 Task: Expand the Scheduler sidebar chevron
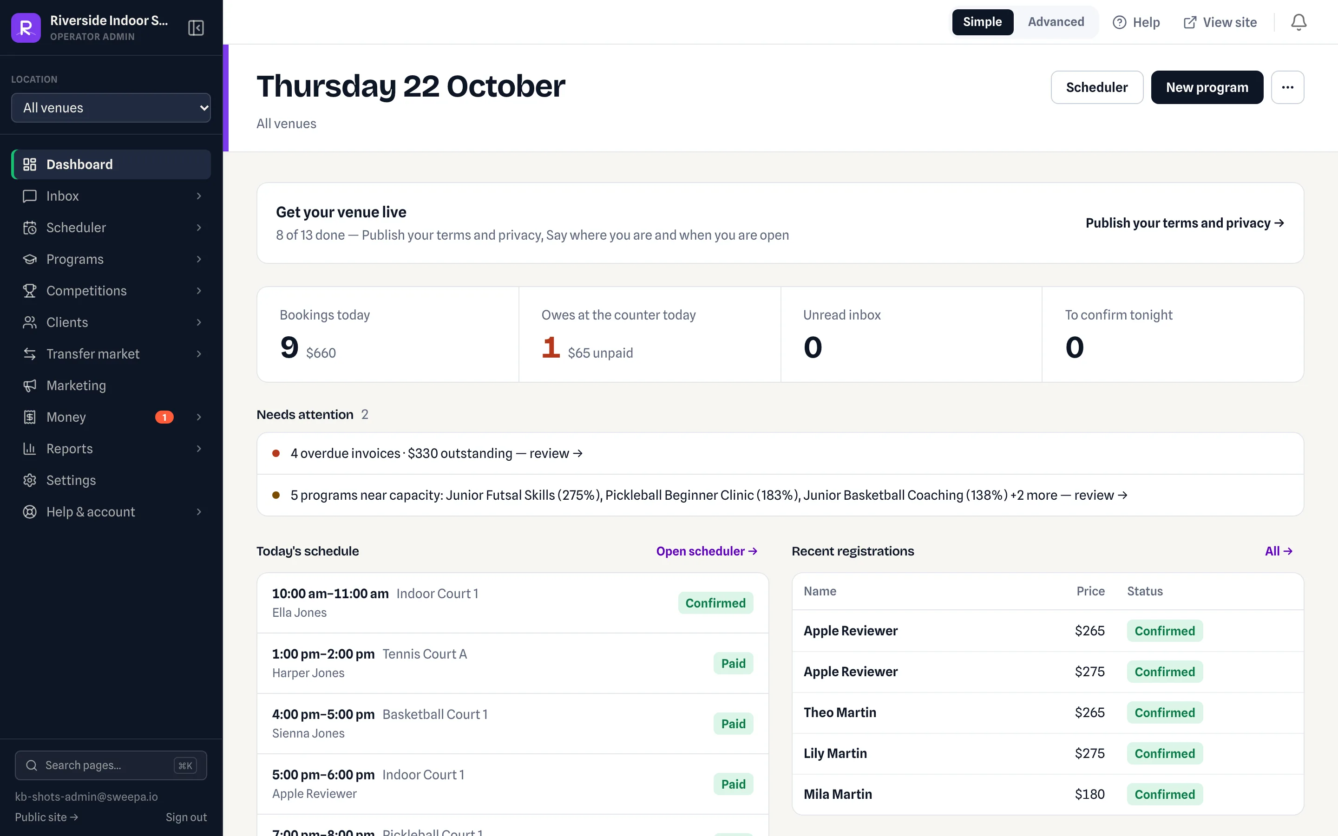point(199,227)
